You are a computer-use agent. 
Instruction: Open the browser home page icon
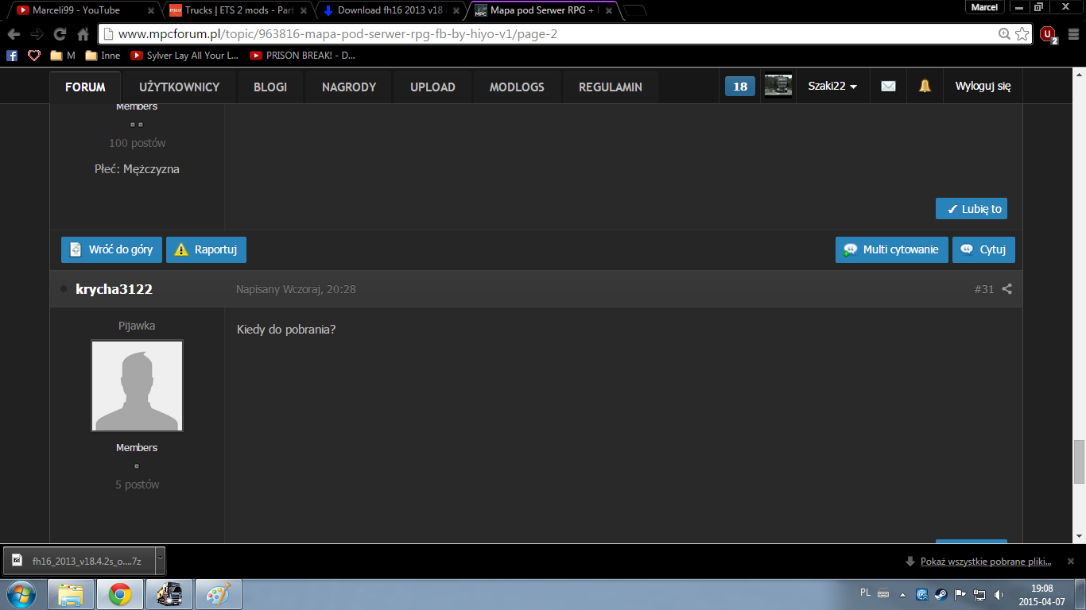[x=83, y=34]
